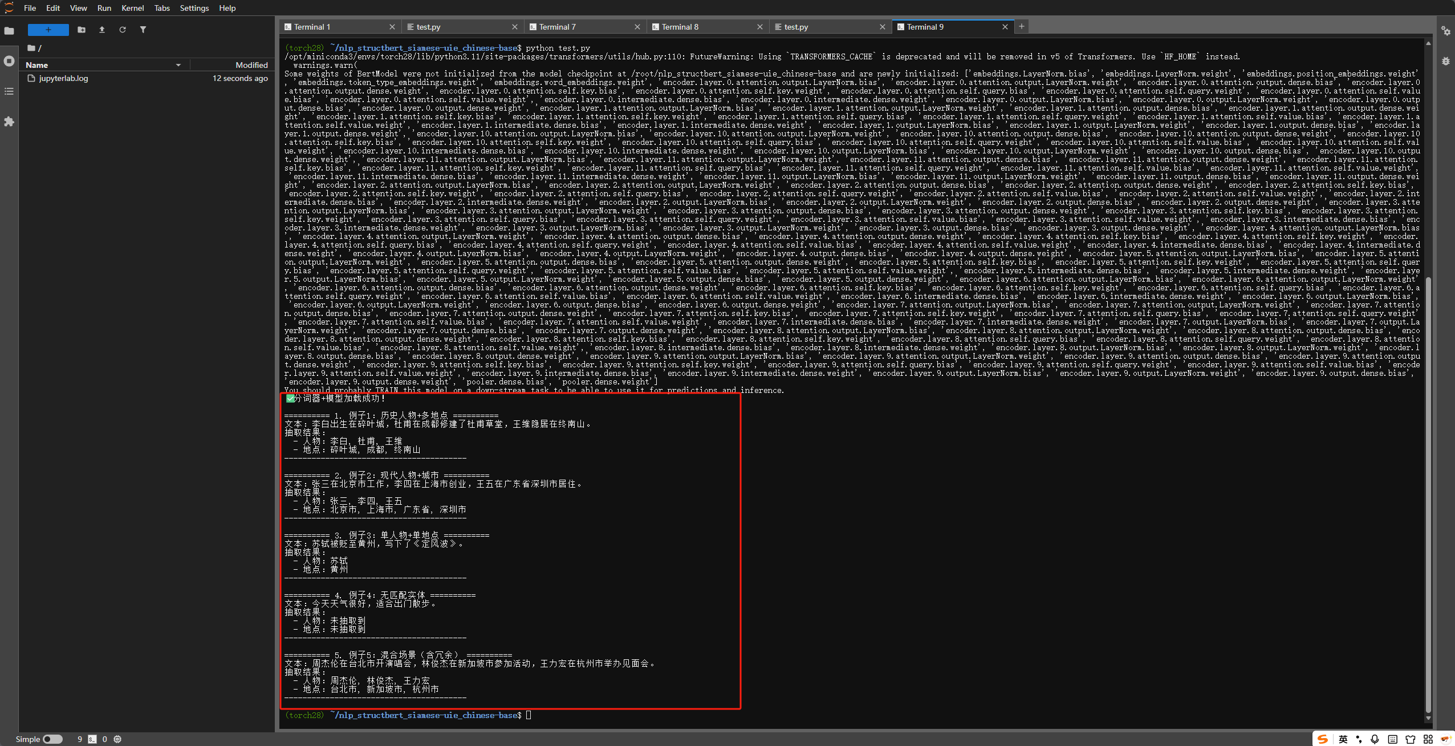
Task: Toggle the punctuation mode icon in IME bar
Action: tap(1359, 739)
